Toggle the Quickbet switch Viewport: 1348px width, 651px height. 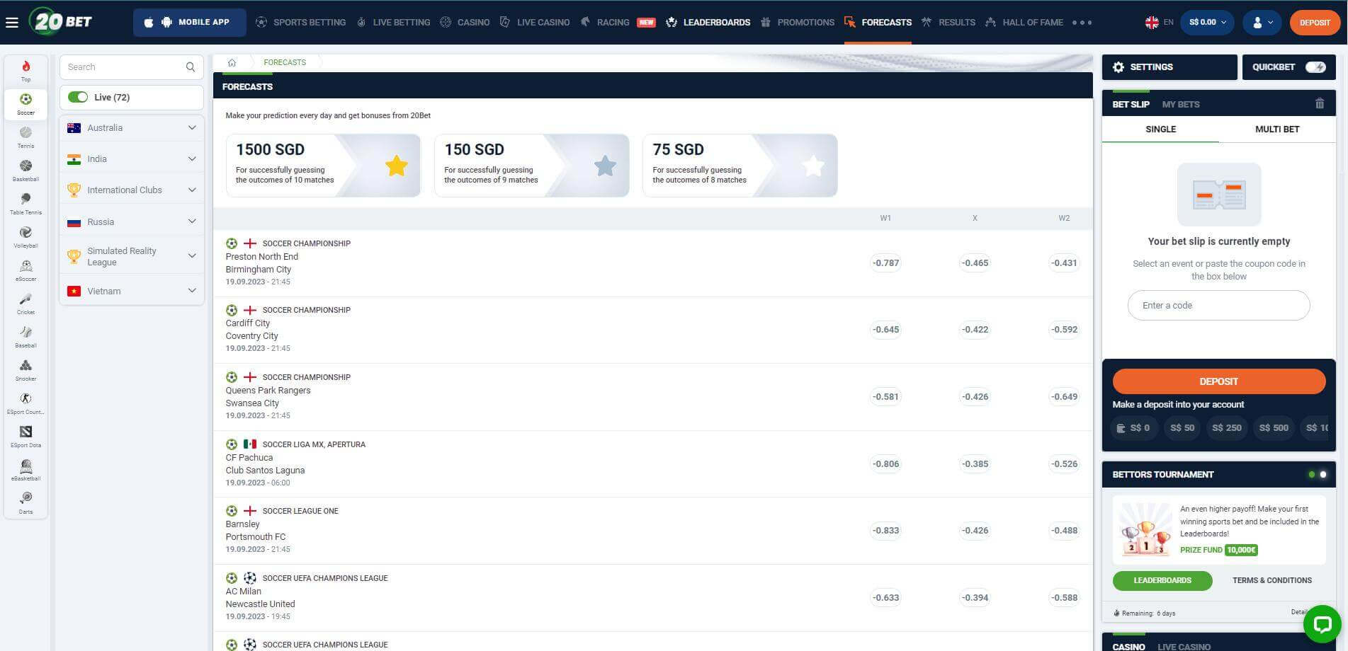[1315, 67]
